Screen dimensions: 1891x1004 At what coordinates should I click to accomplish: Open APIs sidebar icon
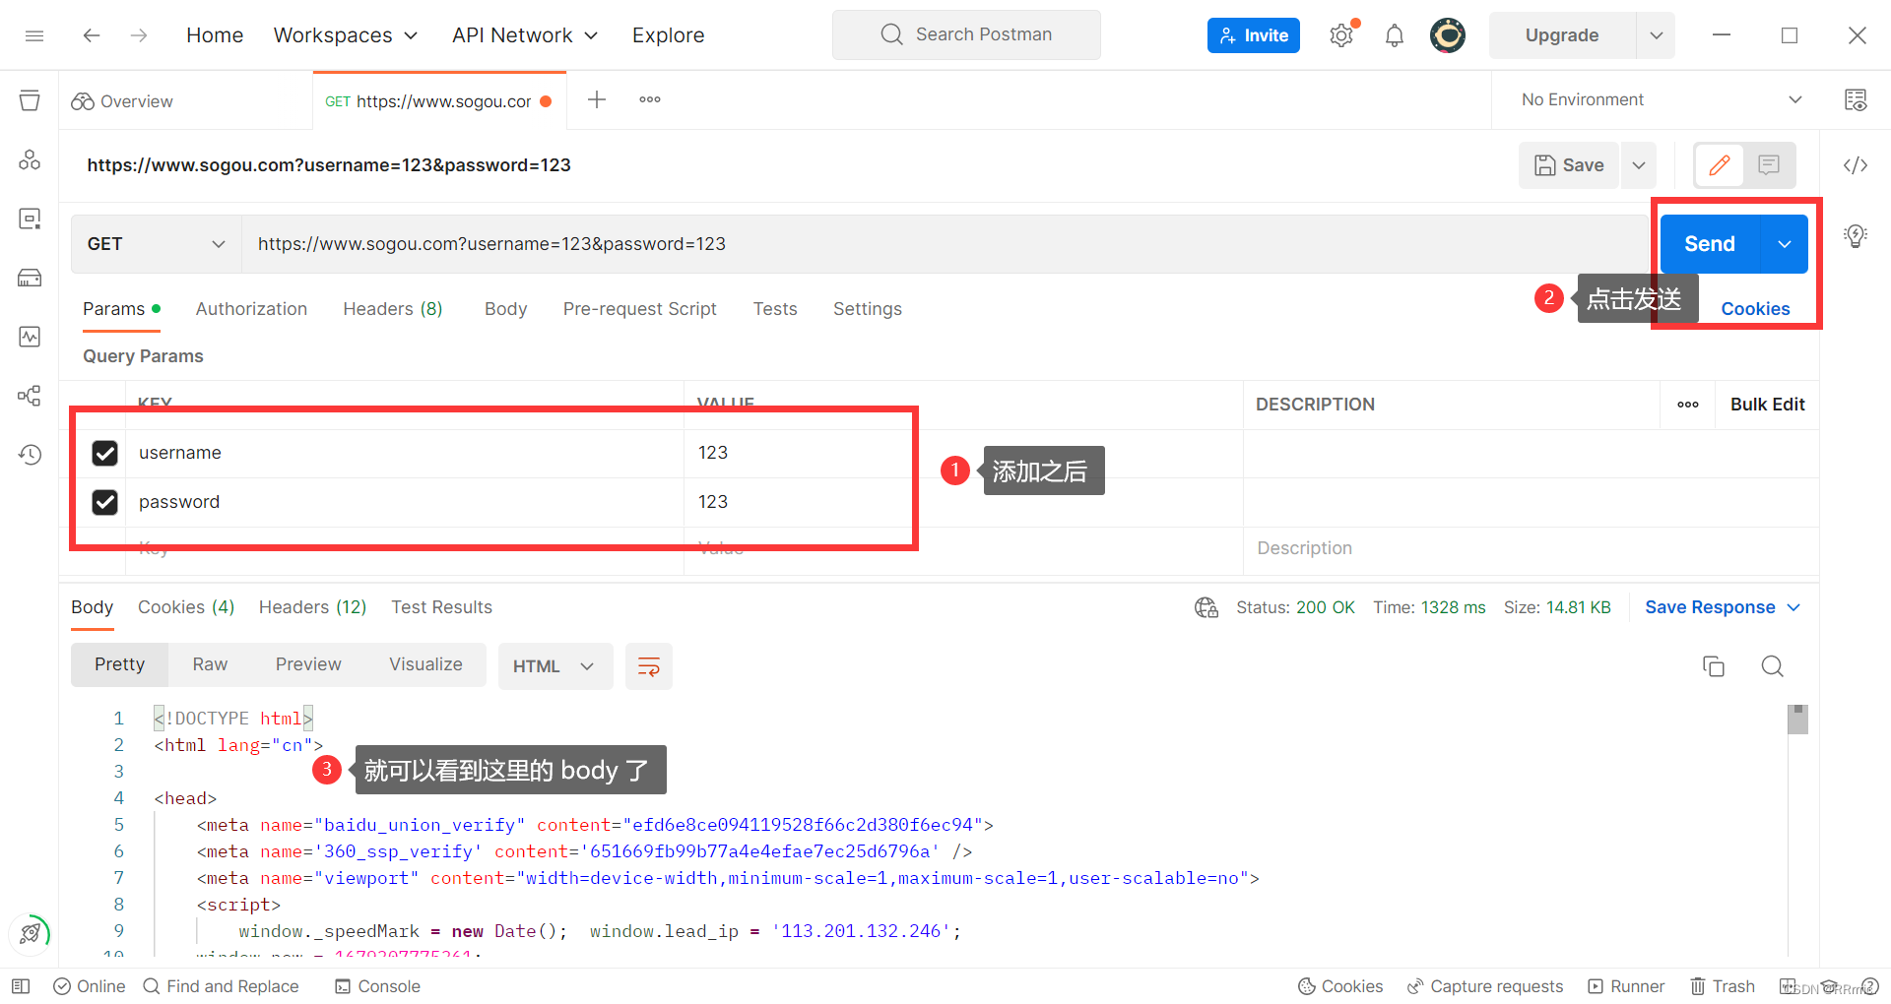click(x=30, y=159)
